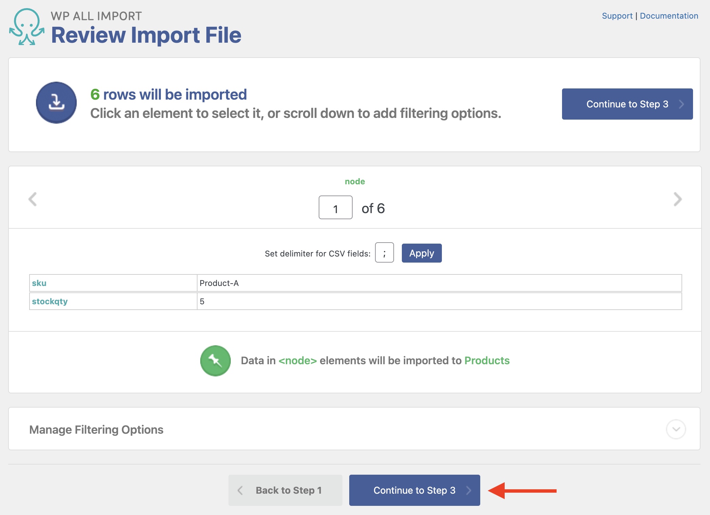Screen dimensions: 710x515
Task: Open the Support link
Action: tap(617, 16)
